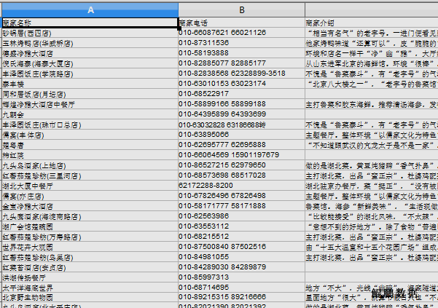This screenshot has height=308, width=438.
Task: Click cell 丰泽园饭庄(珠市口总店)
Action: pyautogui.click(x=90, y=125)
